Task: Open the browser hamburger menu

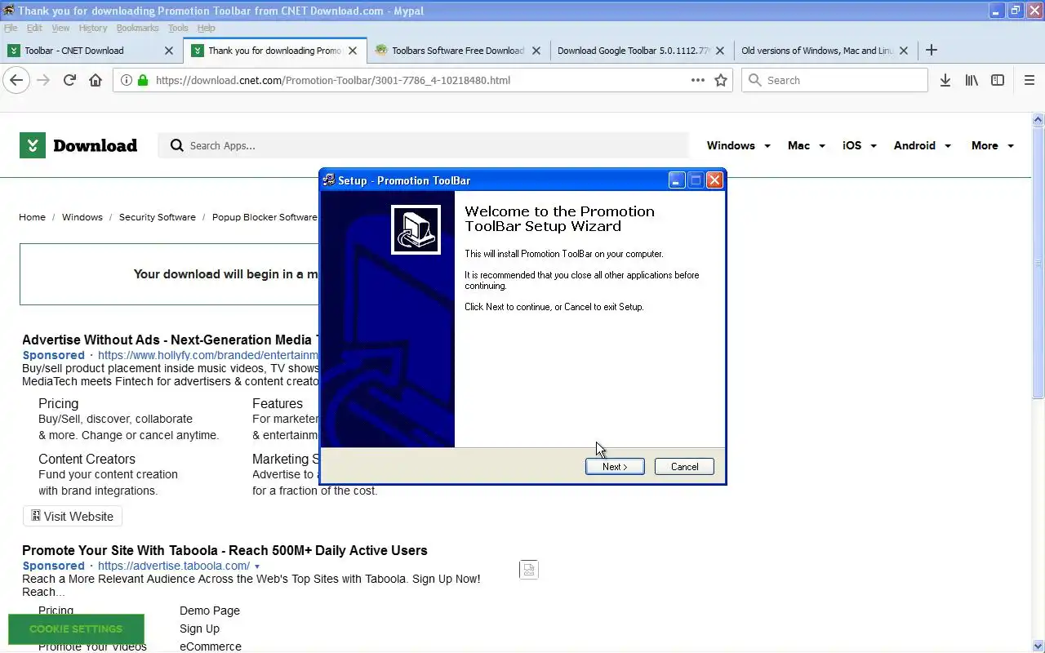Action: pyautogui.click(x=1029, y=80)
